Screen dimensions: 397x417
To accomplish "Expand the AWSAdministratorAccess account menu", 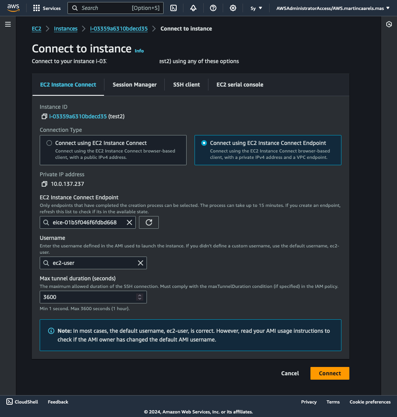I will (333, 8).
